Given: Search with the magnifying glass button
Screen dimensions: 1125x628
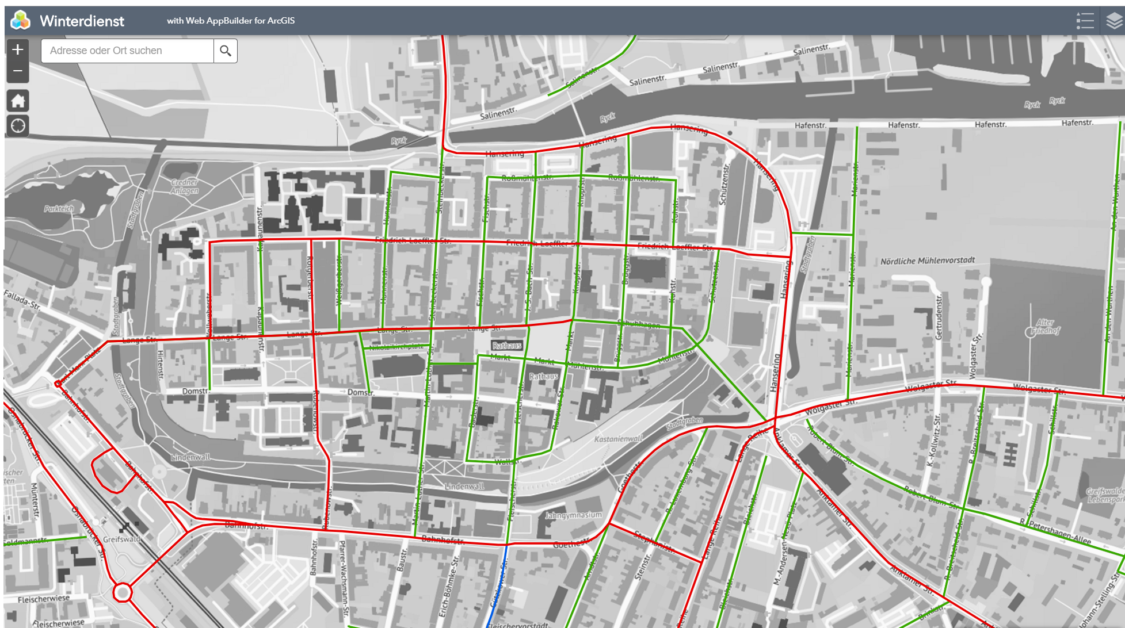Looking at the screenshot, I should [x=226, y=51].
